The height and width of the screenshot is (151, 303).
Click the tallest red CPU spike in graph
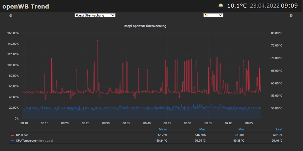(x=97, y=41)
